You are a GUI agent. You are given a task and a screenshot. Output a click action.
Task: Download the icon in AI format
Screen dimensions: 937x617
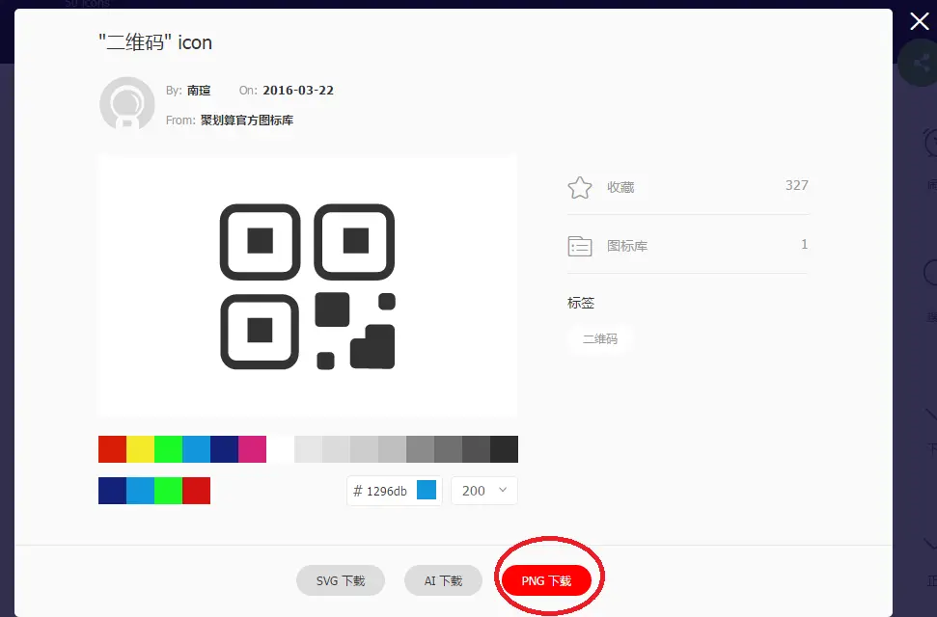[443, 580]
